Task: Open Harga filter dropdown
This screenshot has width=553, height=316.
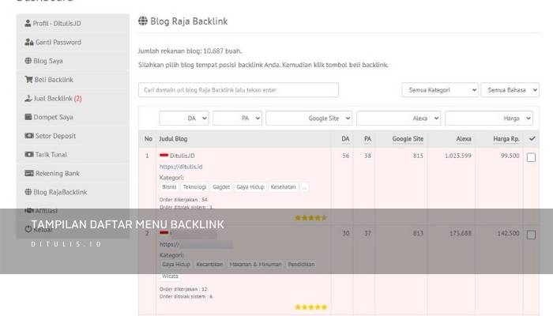Action: click(x=489, y=118)
